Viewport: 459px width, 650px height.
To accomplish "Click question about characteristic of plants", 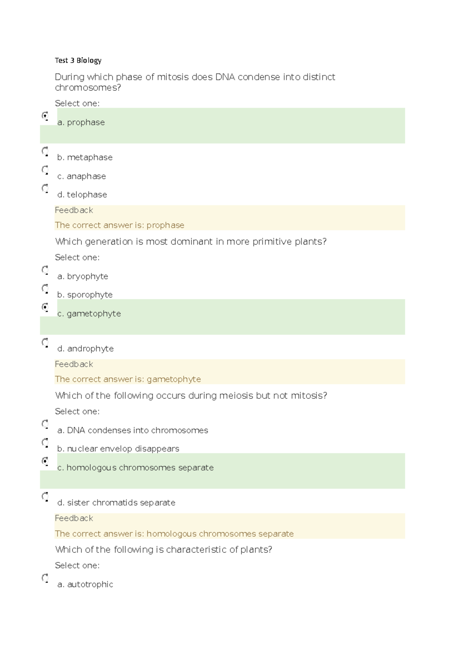I will (164, 550).
